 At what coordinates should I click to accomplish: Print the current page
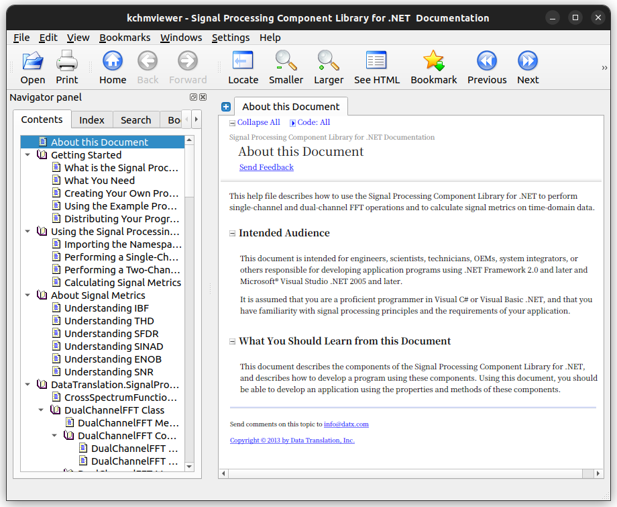click(x=67, y=68)
